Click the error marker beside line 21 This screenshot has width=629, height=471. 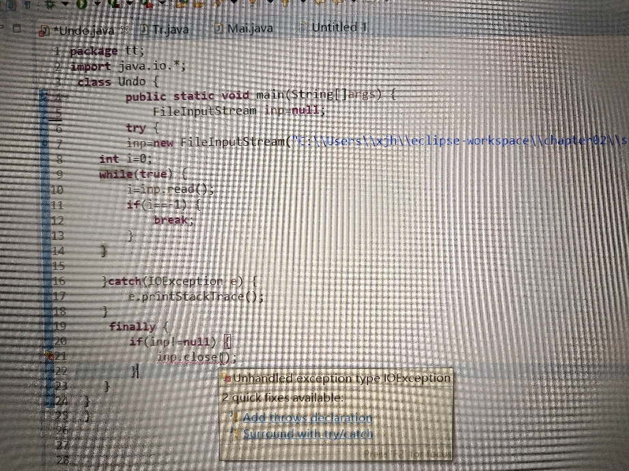tap(49, 356)
